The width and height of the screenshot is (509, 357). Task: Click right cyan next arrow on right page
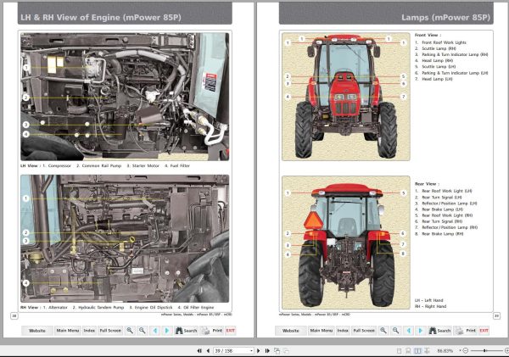coord(421,331)
